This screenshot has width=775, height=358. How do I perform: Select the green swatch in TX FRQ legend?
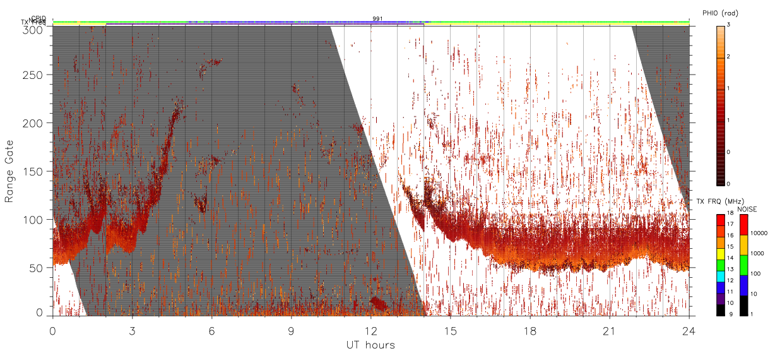[721, 265]
